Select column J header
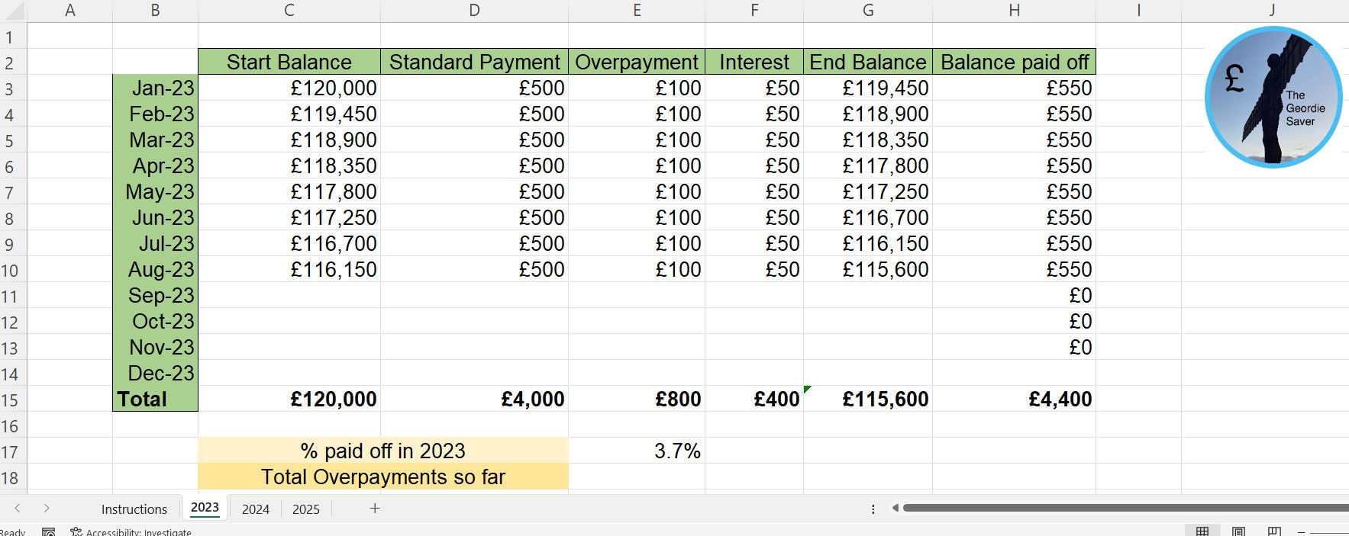 point(1271,11)
